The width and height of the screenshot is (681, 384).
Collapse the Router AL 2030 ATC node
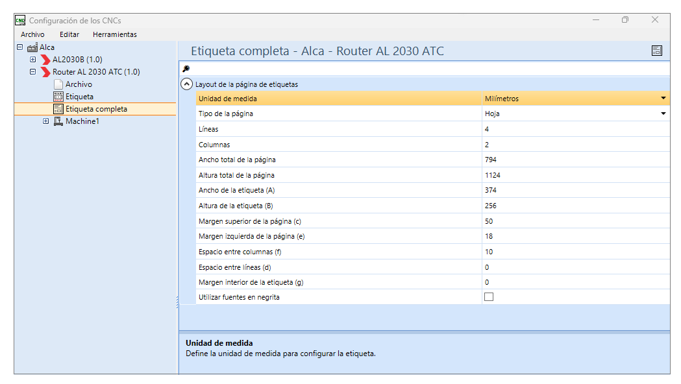(32, 71)
